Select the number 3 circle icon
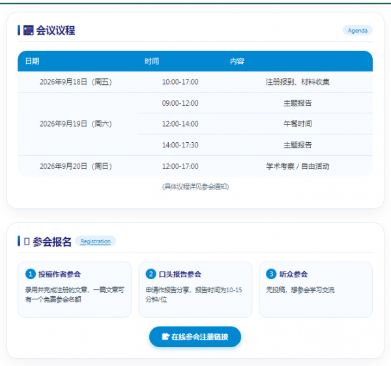This screenshot has height=366, width=391. (271, 274)
